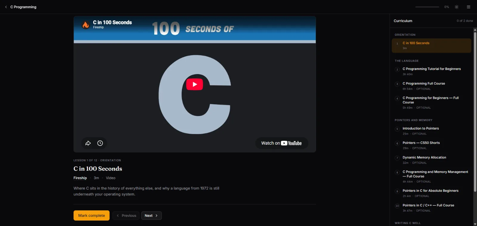
Task: Open C Programming Tutorial for Beginners lesson
Action: pos(431,71)
